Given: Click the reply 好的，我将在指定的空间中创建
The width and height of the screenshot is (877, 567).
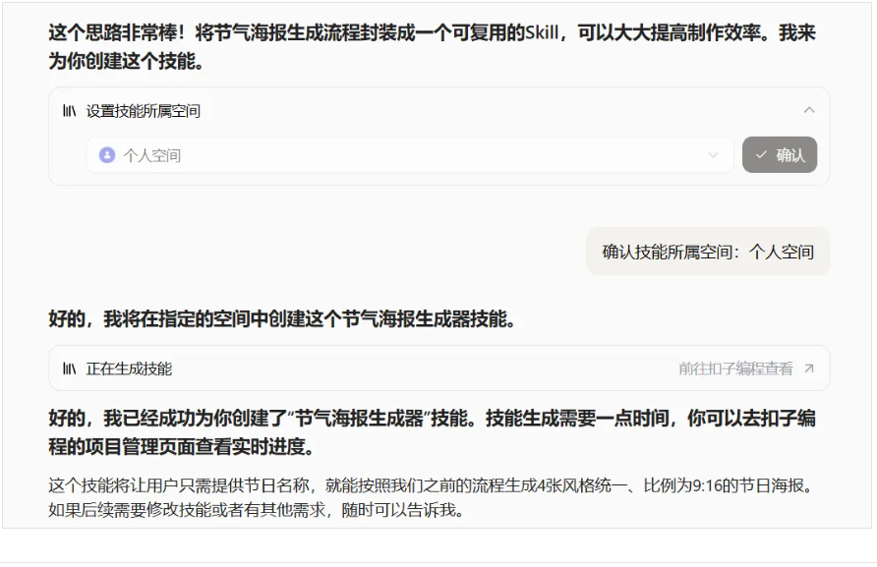Looking at the screenshot, I should coord(282,319).
